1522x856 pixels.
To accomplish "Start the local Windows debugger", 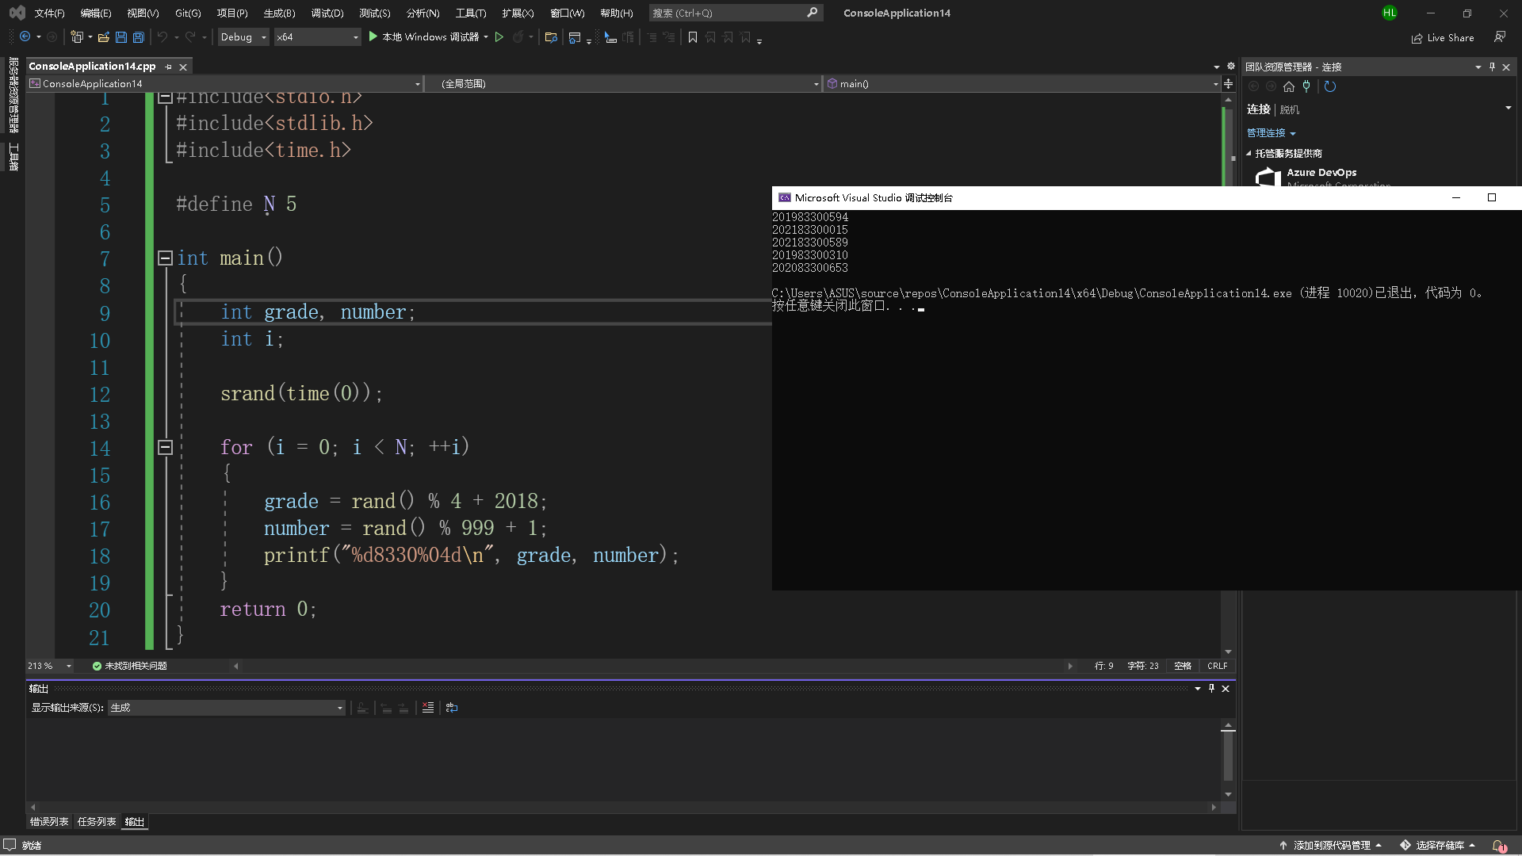I will pyautogui.click(x=426, y=37).
